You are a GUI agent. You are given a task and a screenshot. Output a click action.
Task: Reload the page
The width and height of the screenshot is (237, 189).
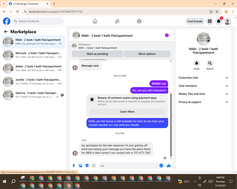pos(18,12)
